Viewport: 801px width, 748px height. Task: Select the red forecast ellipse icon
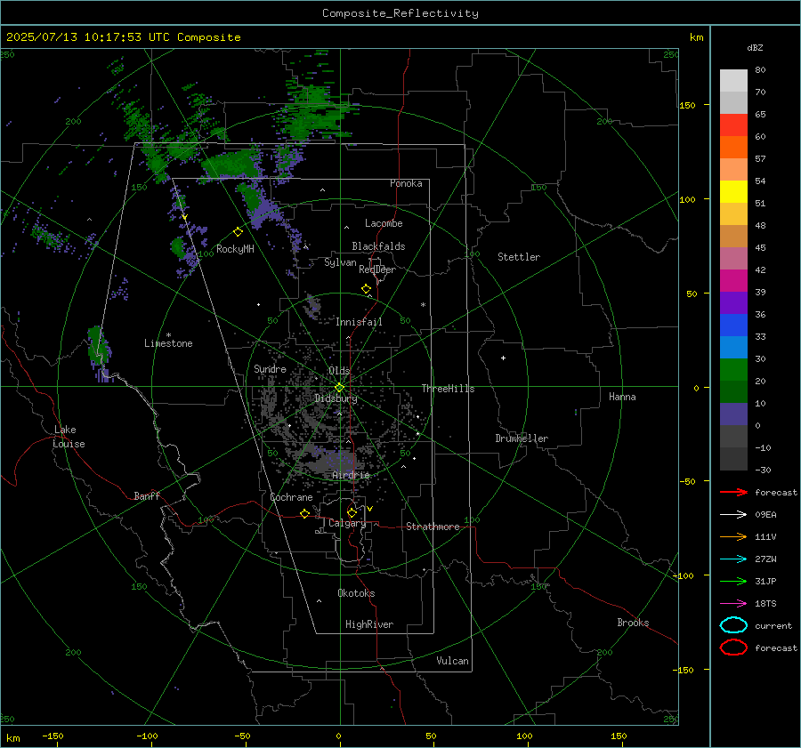(733, 647)
